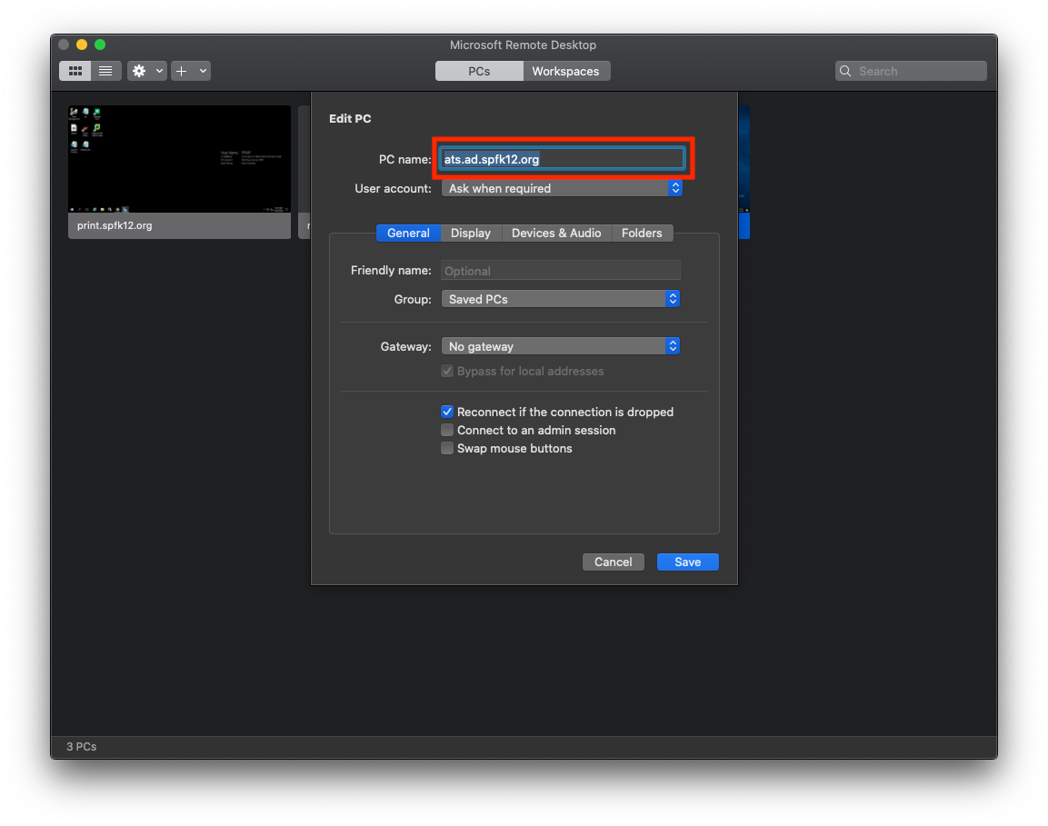The image size is (1048, 826).
Task: Uncheck Reconnect if the connection is dropped
Action: pos(447,412)
